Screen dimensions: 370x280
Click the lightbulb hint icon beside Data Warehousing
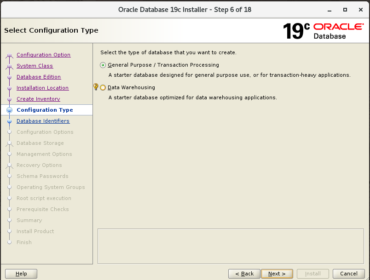click(96, 87)
